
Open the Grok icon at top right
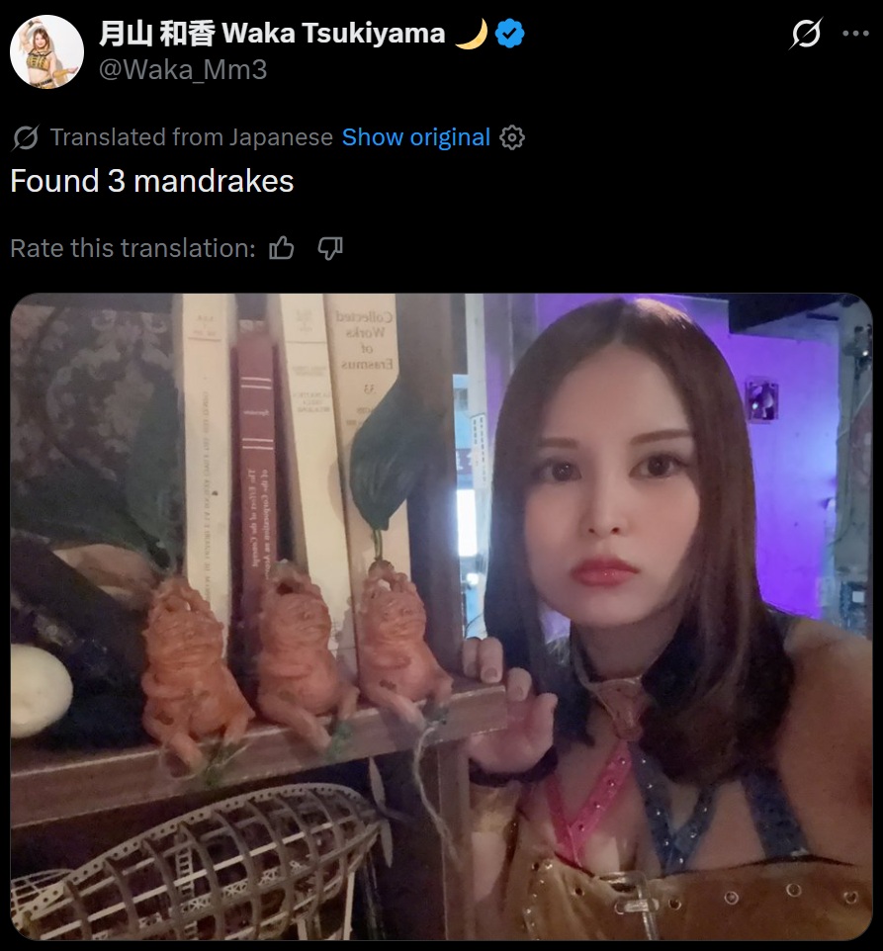pyautogui.click(x=805, y=34)
